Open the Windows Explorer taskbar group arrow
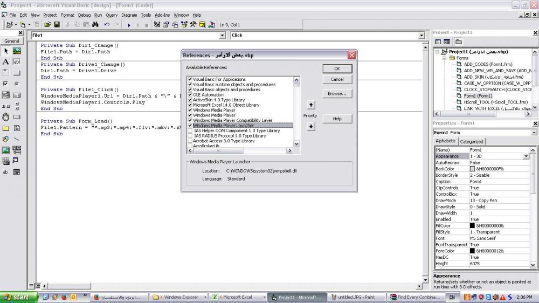539x303 pixels. tap(205, 297)
